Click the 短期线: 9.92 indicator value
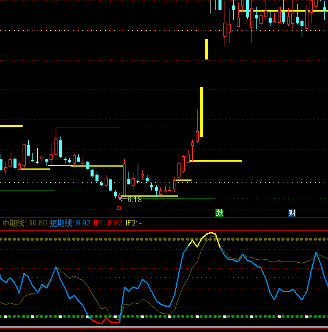This screenshot has width=328, height=332. [x=70, y=223]
